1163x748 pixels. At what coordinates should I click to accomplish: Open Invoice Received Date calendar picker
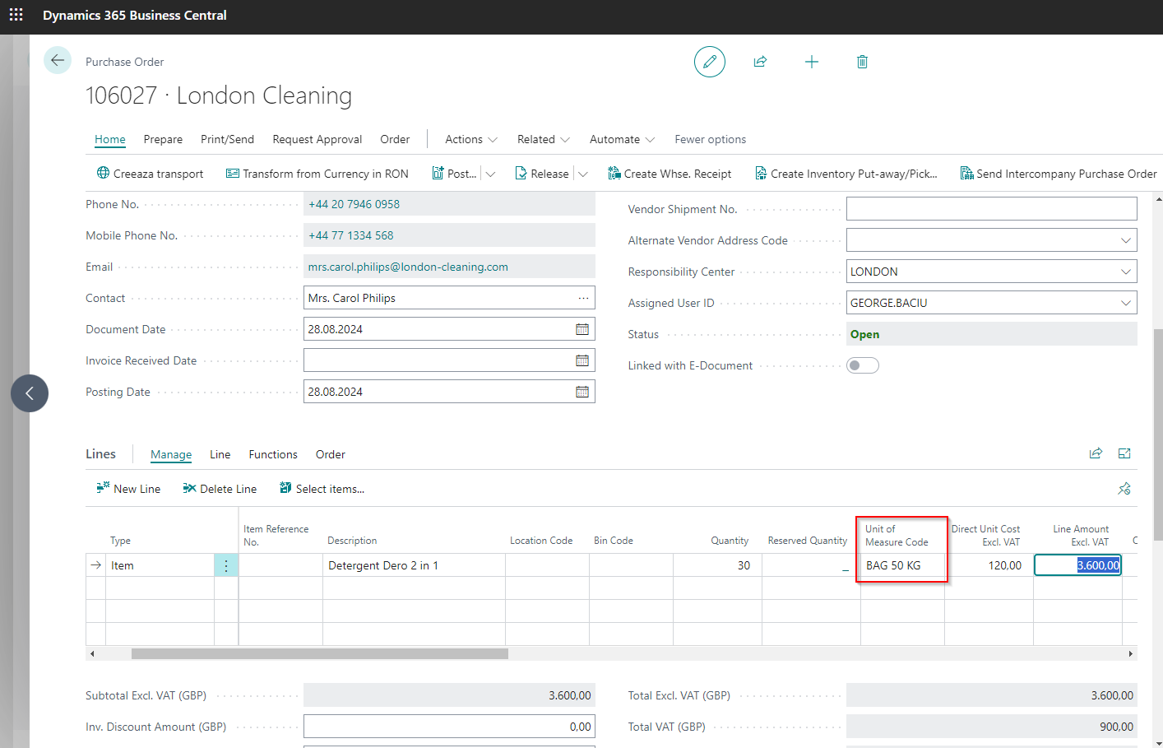[x=582, y=360]
